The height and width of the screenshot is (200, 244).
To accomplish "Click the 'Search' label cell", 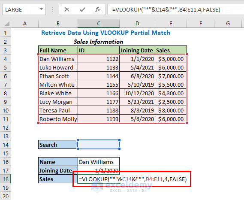I will tap(58, 145).
